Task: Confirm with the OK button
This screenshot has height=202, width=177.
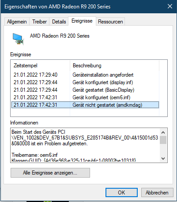Action: click(x=121, y=192)
